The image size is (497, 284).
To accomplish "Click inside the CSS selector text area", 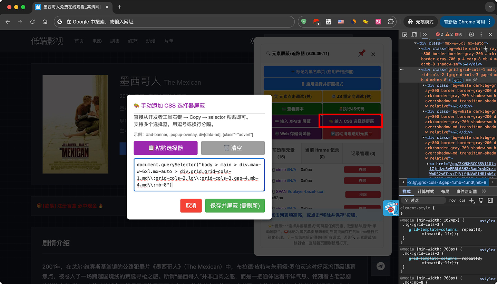I will [199, 176].
